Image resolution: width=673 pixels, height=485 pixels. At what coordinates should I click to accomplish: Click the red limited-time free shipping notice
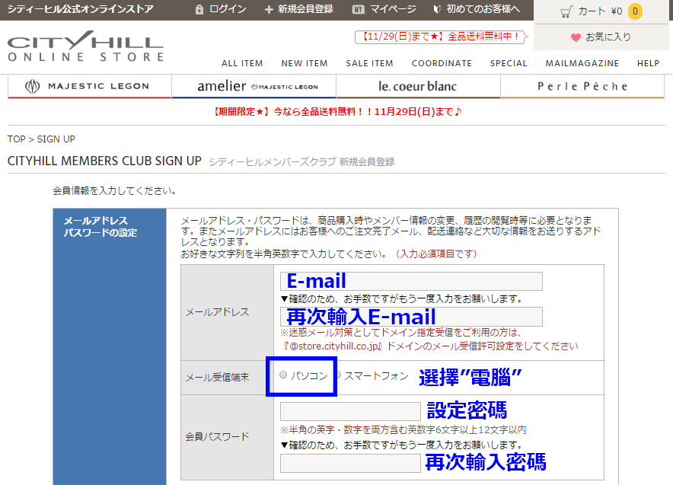coord(336,112)
